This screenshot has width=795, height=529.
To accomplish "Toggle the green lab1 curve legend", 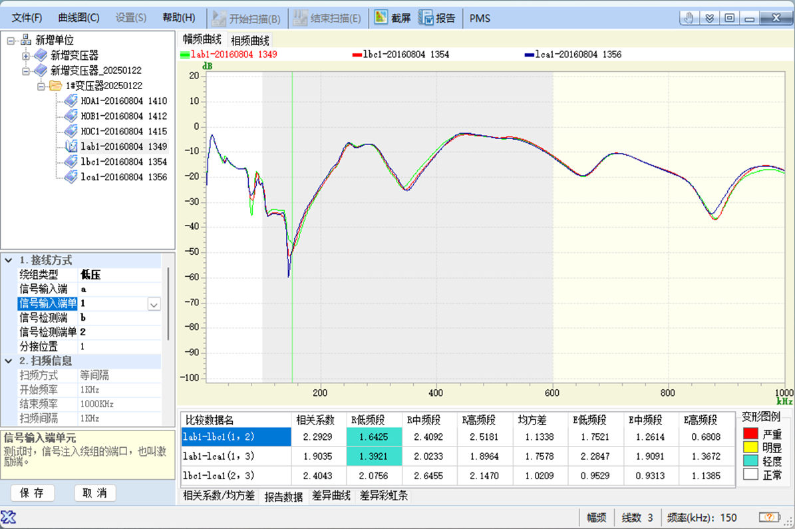I will (x=185, y=55).
